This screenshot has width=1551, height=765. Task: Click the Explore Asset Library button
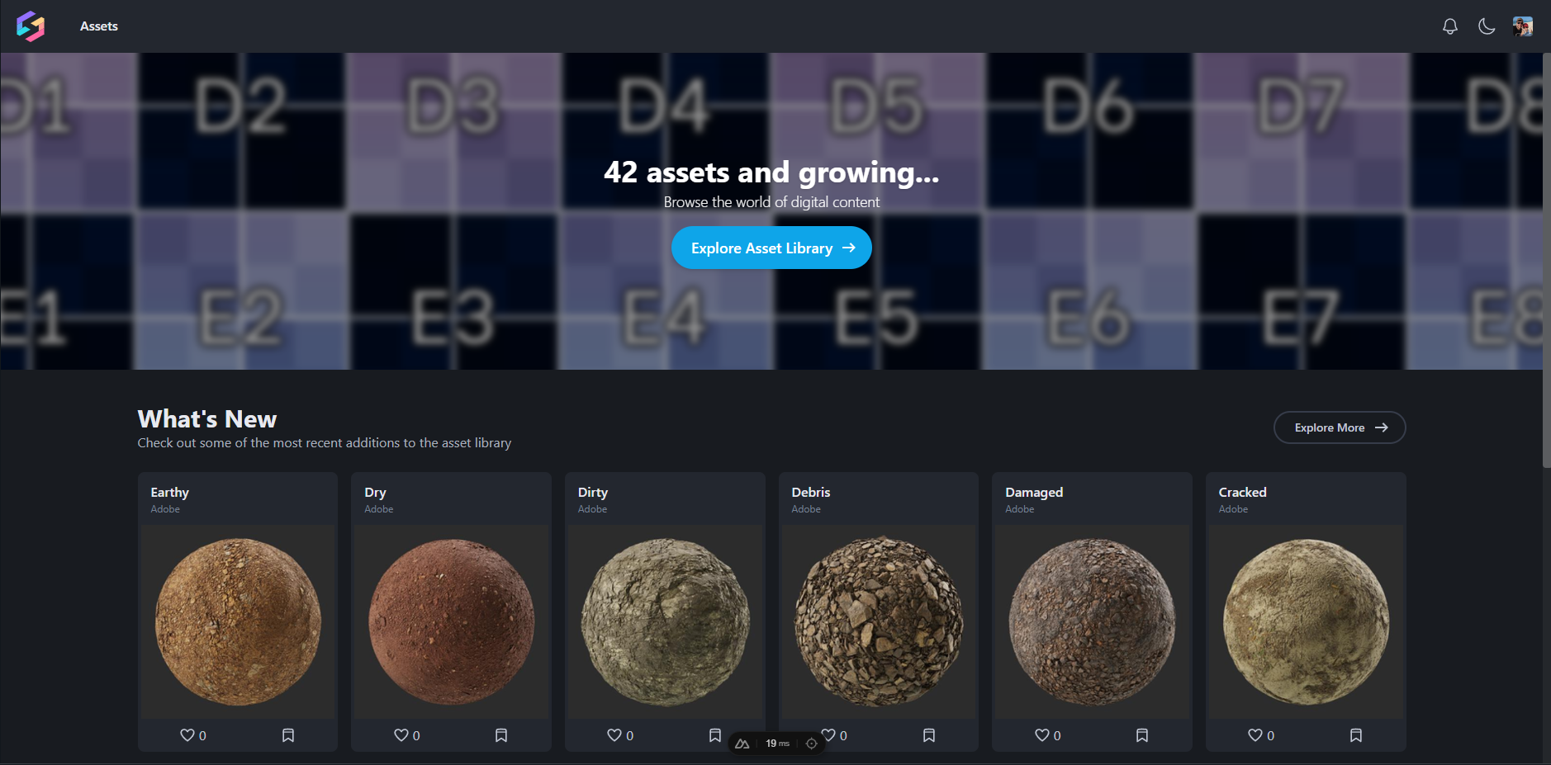771,248
